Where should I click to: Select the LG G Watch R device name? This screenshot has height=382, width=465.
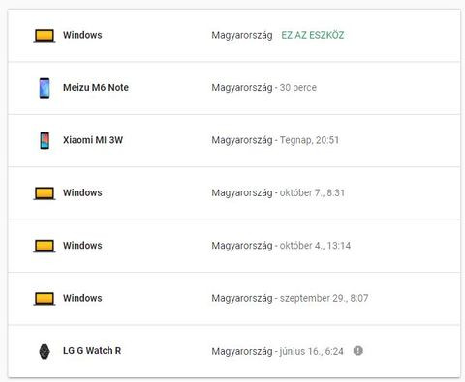92,351
